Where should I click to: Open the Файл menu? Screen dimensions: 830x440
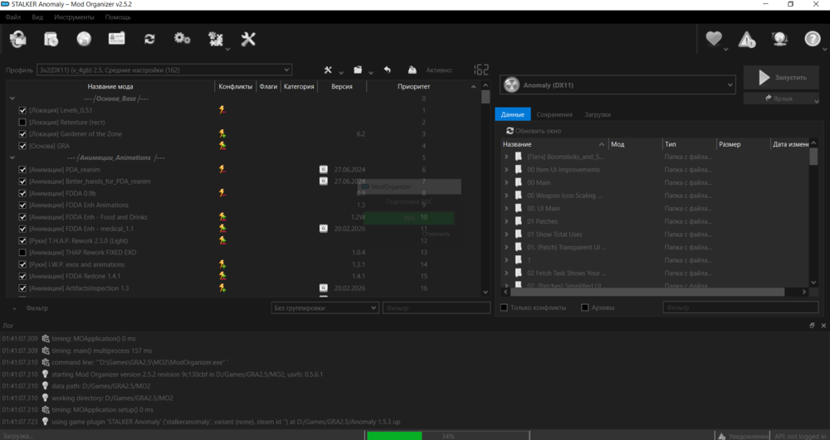point(13,17)
